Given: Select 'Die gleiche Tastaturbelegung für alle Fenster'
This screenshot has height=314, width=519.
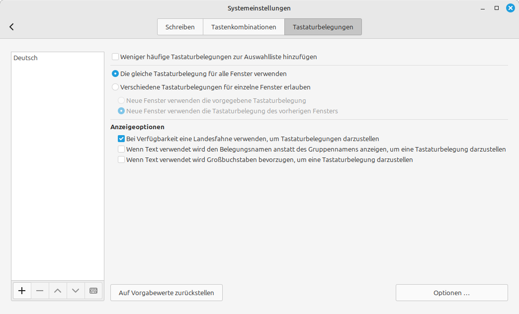Looking at the screenshot, I should point(115,74).
